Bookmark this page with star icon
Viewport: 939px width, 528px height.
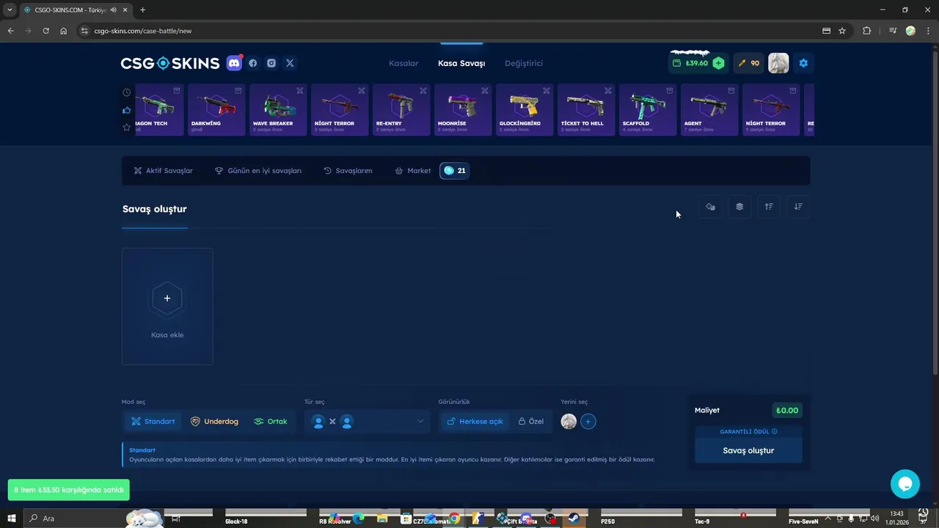click(x=842, y=31)
